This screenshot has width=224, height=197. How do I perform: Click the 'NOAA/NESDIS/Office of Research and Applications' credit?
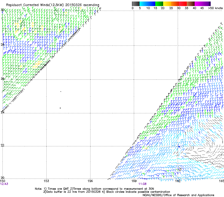178,195
